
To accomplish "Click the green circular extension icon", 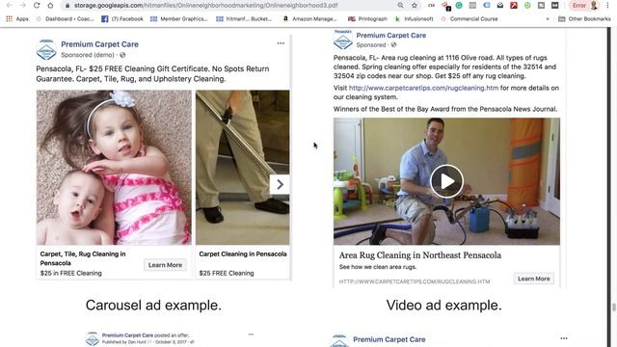I will [x=459, y=6].
